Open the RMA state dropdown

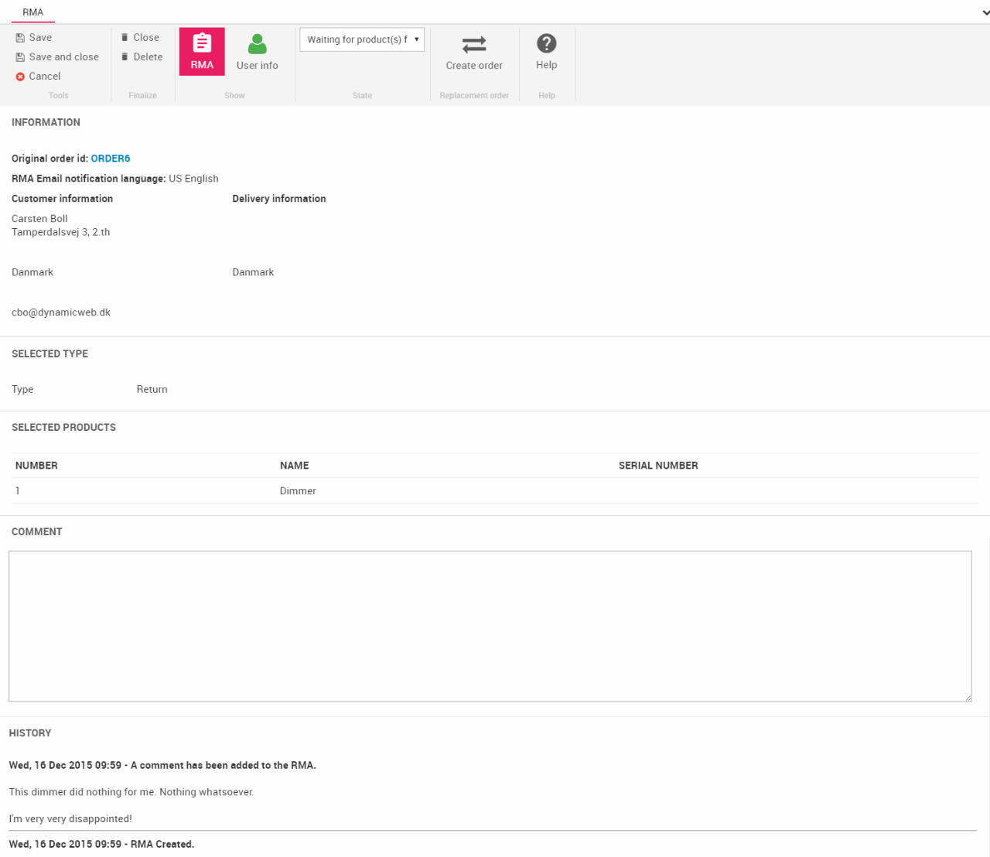point(362,39)
